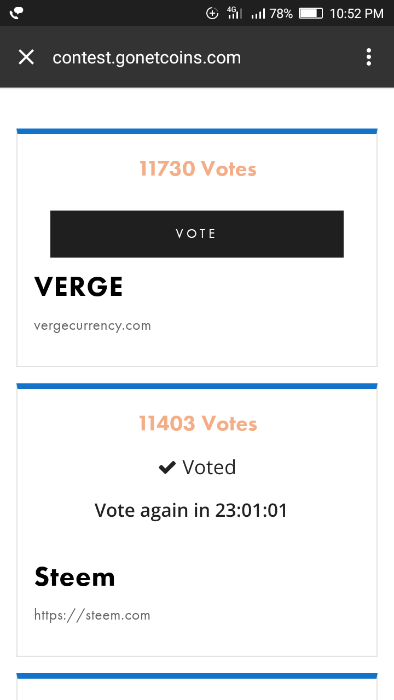Tap the Voted checkmark icon

click(167, 468)
